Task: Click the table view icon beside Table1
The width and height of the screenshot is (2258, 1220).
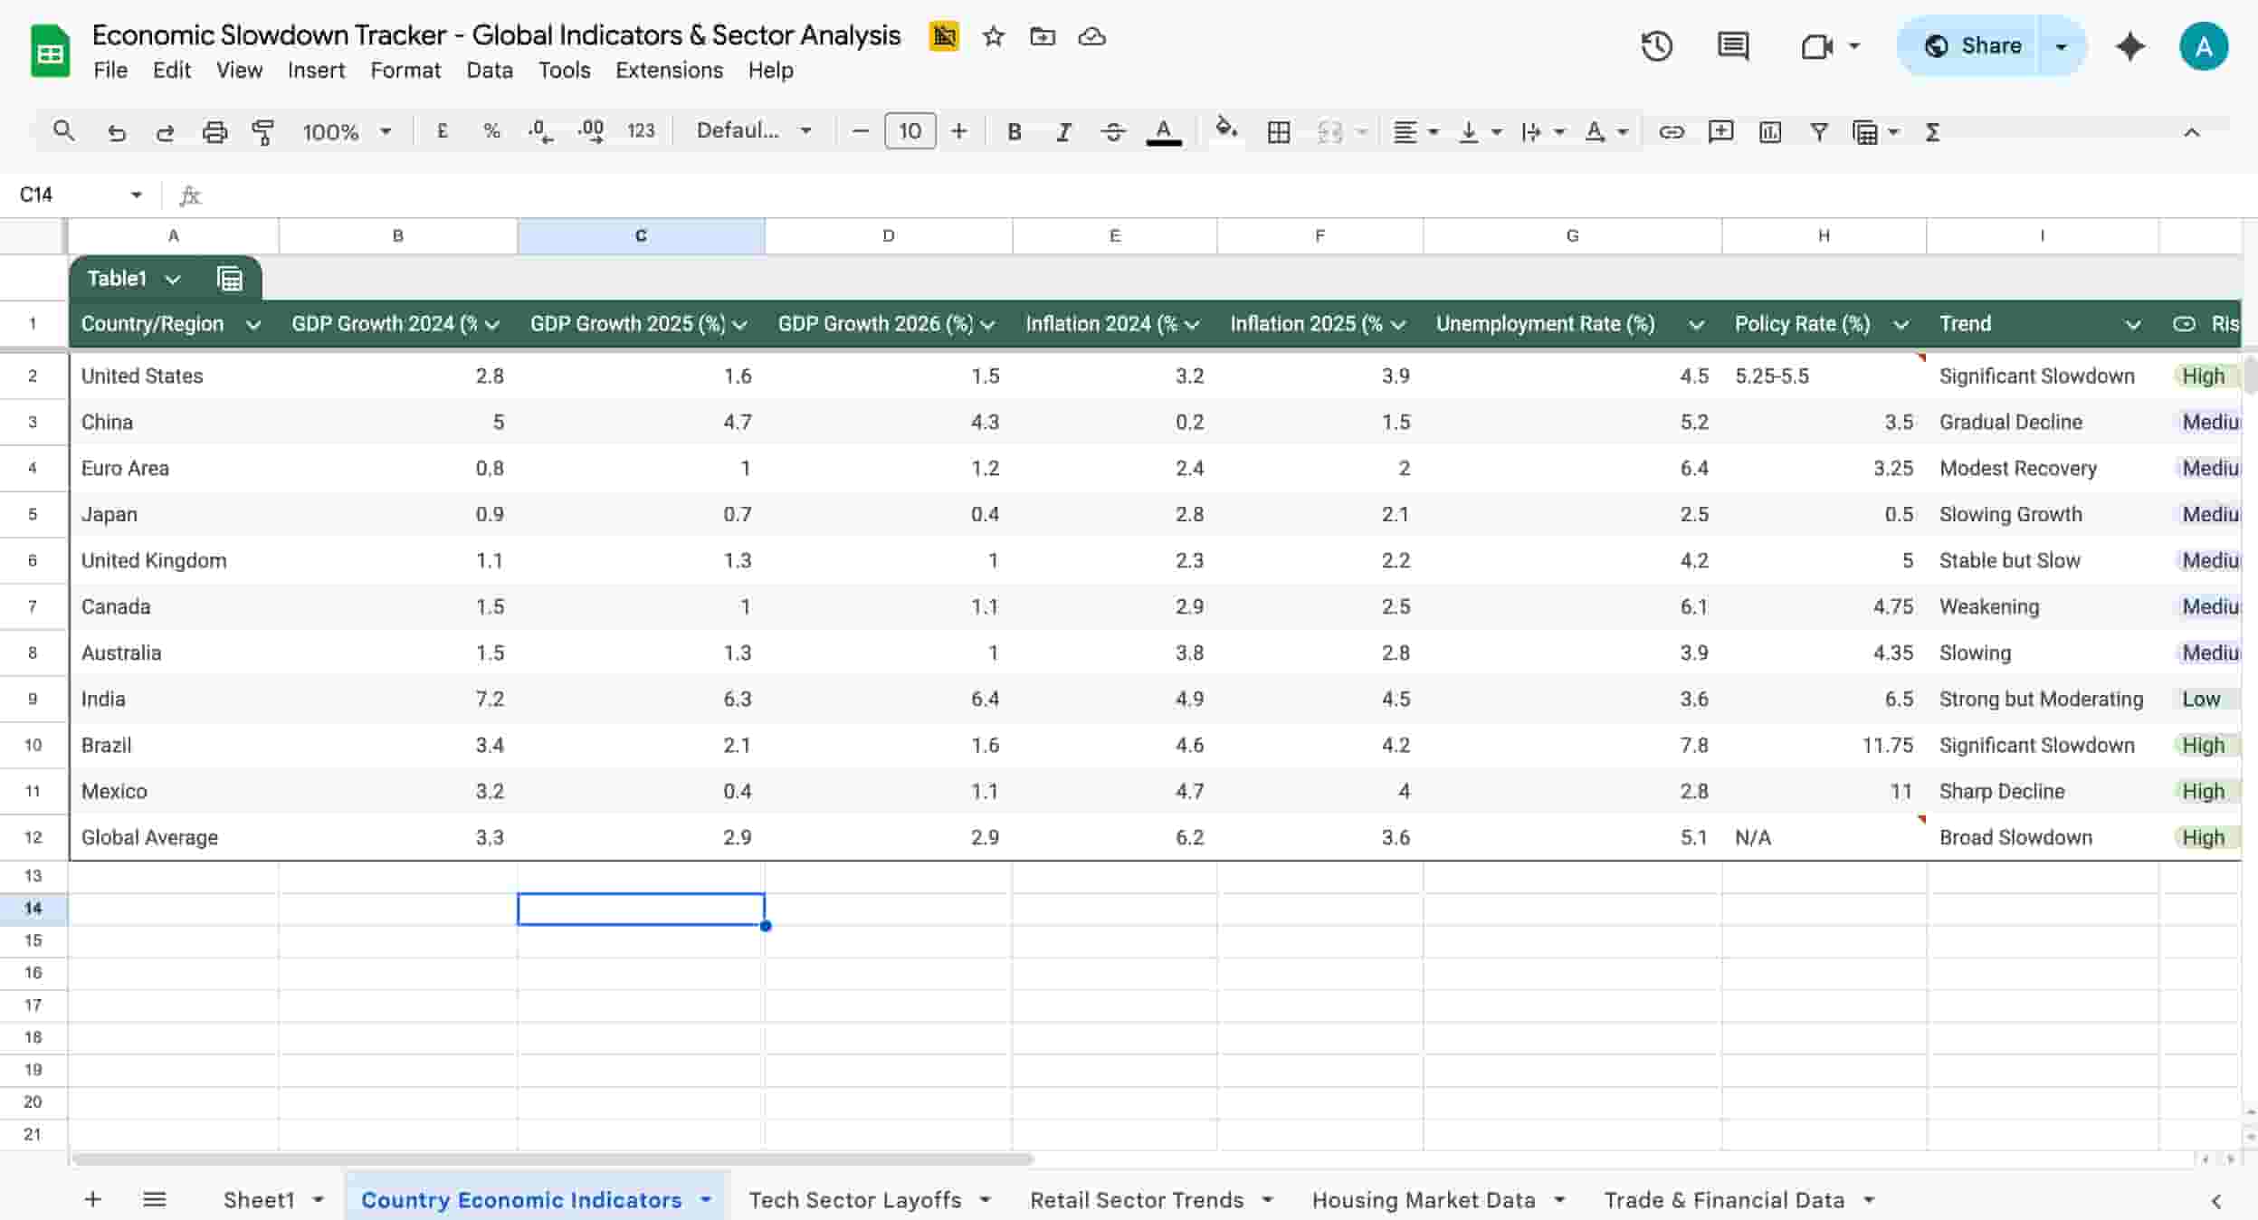Action: [x=230, y=279]
